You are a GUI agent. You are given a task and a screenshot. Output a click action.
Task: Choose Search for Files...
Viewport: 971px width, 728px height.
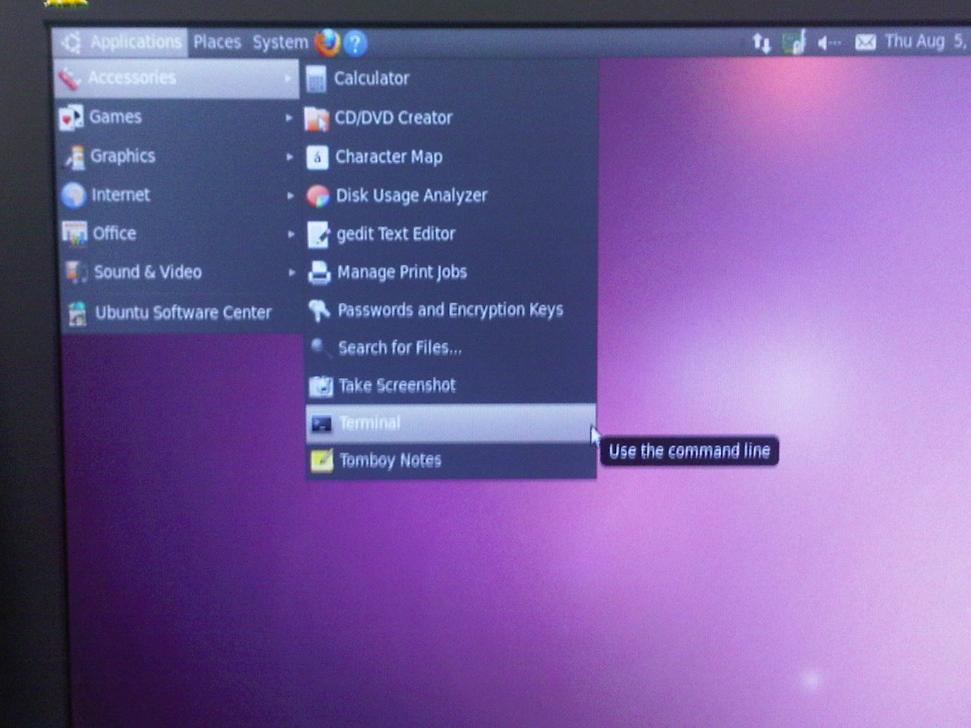tap(451, 348)
